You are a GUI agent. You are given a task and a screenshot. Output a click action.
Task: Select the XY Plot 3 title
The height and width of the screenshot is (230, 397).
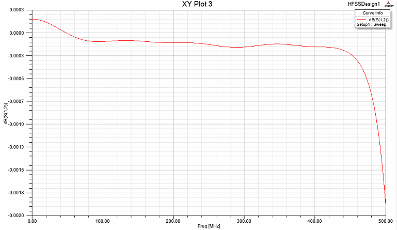point(198,4)
